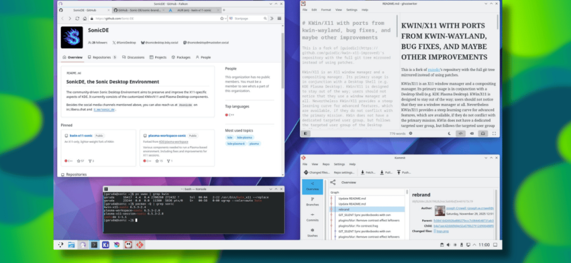This screenshot has height=263, width=571.
Task: Click the session statistics icon beside word count
Action: 411,133
